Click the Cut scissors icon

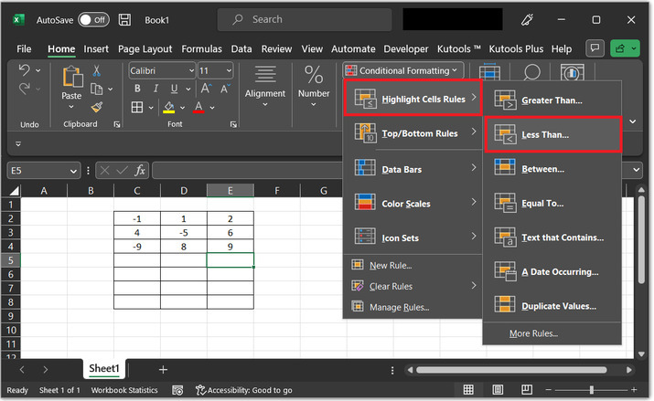pyautogui.click(x=96, y=71)
